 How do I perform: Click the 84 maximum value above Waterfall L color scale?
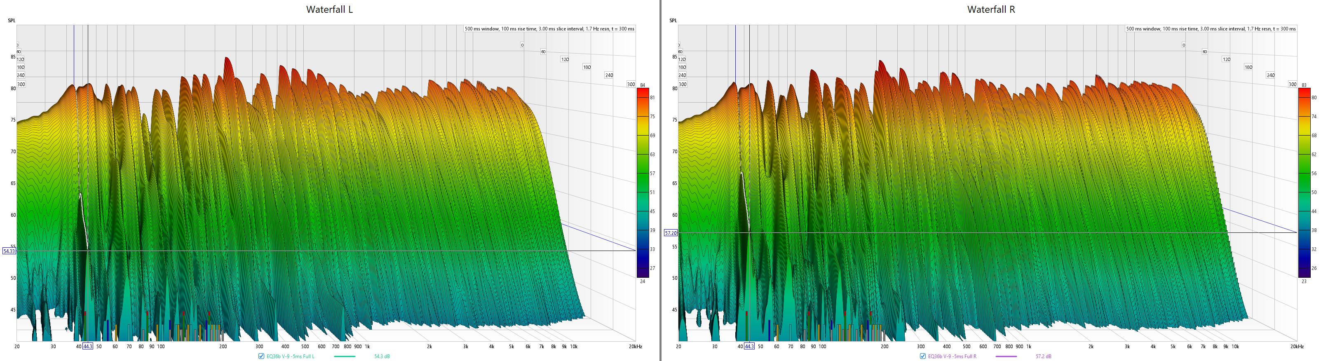[643, 85]
